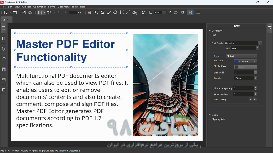Expand the Open file recent arrow
Screen dimensions: 273x153
(19, 12)
